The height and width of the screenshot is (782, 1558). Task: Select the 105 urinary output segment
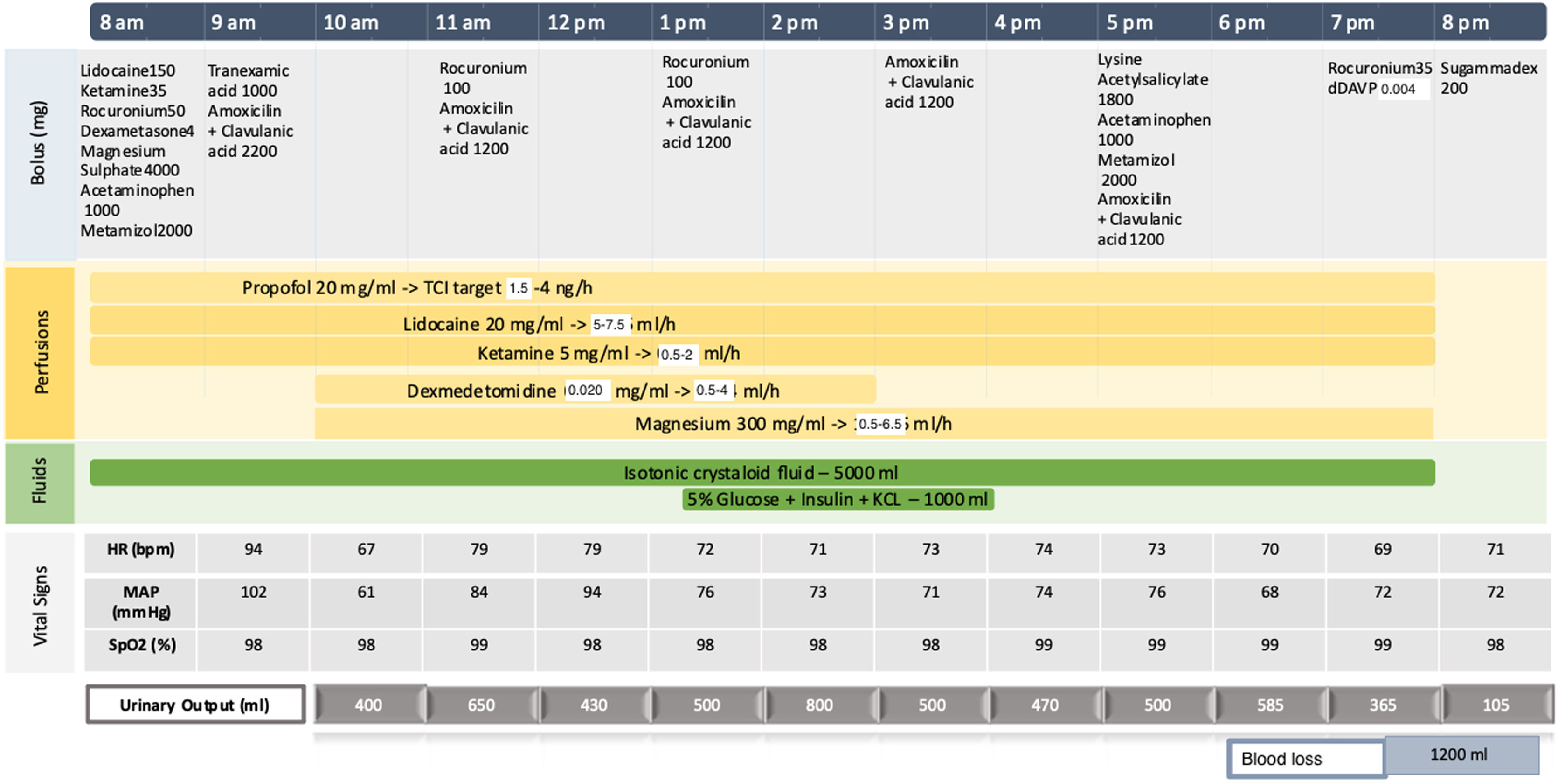click(1495, 705)
